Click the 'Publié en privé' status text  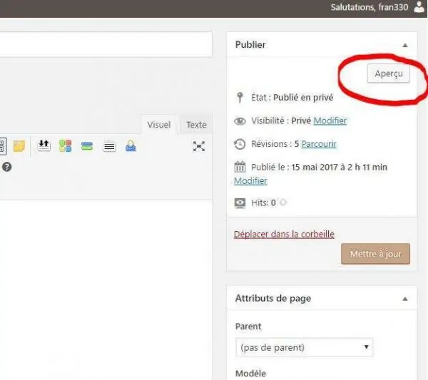[303, 98]
